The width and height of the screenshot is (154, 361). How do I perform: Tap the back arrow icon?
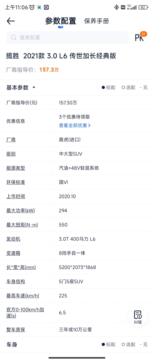point(11,21)
